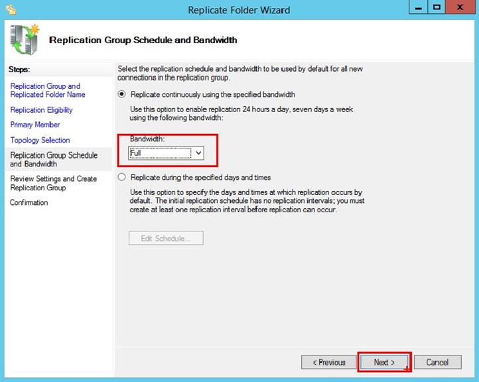The width and height of the screenshot is (479, 382).
Task: Maximize the wizard window
Action: pyautogui.click(x=437, y=7)
